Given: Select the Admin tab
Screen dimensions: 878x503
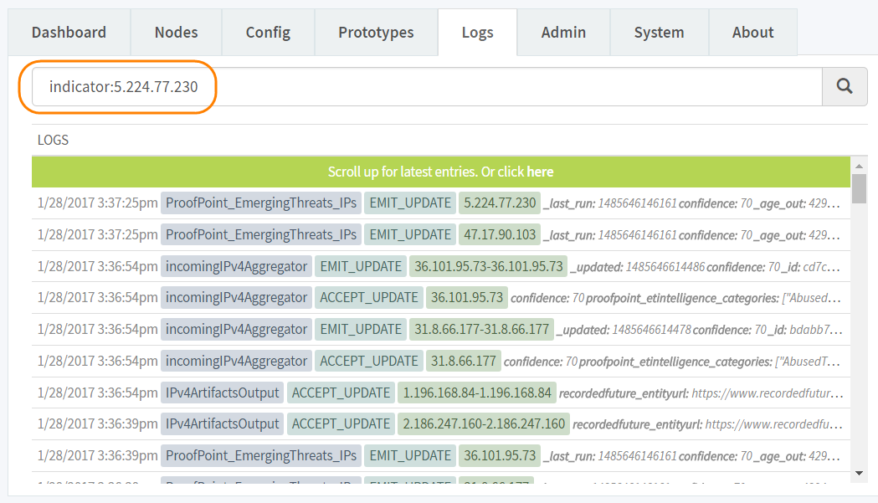Looking at the screenshot, I should (x=563, y=33).
